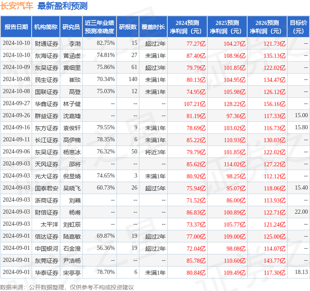Click the 研报数 column header
Viewport: 310px width, 291px height.
click(128, 27)
